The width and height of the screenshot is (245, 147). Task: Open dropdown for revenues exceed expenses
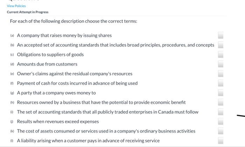(x=220, y=121)
